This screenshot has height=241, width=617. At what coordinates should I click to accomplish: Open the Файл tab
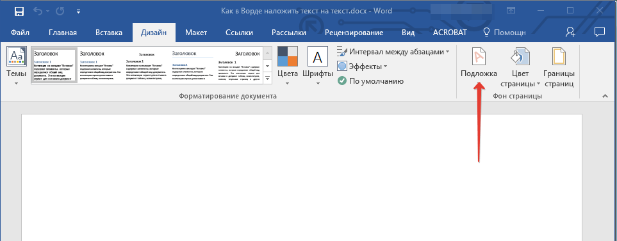click(20, 33)
